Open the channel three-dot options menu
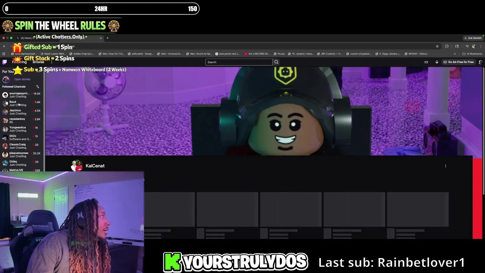Image resolution: width=485 pixels, height=273 pixels. (446, 166)
